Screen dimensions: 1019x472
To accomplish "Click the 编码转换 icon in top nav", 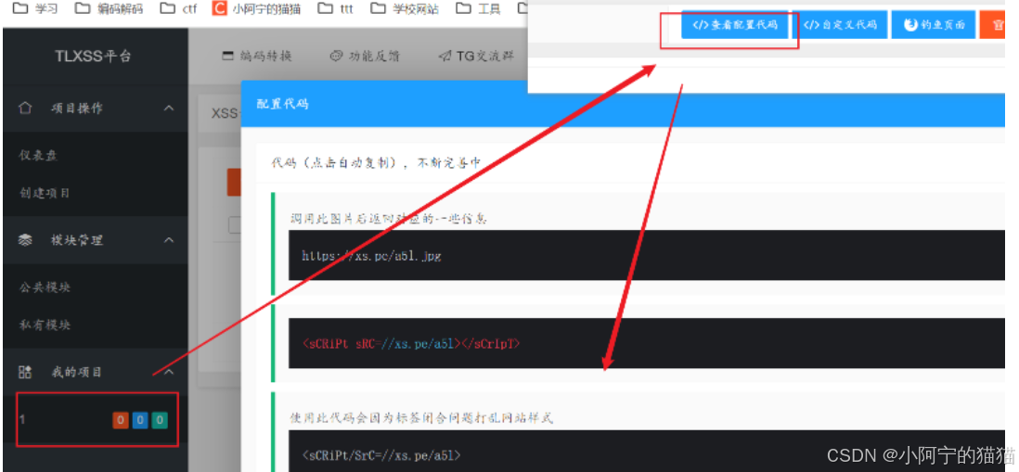I will pyautogui.click(x=227, y=57).
